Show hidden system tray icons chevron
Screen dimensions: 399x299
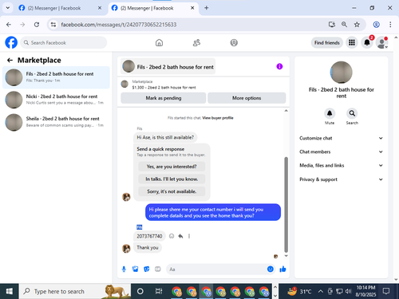[x=321, y=292]
